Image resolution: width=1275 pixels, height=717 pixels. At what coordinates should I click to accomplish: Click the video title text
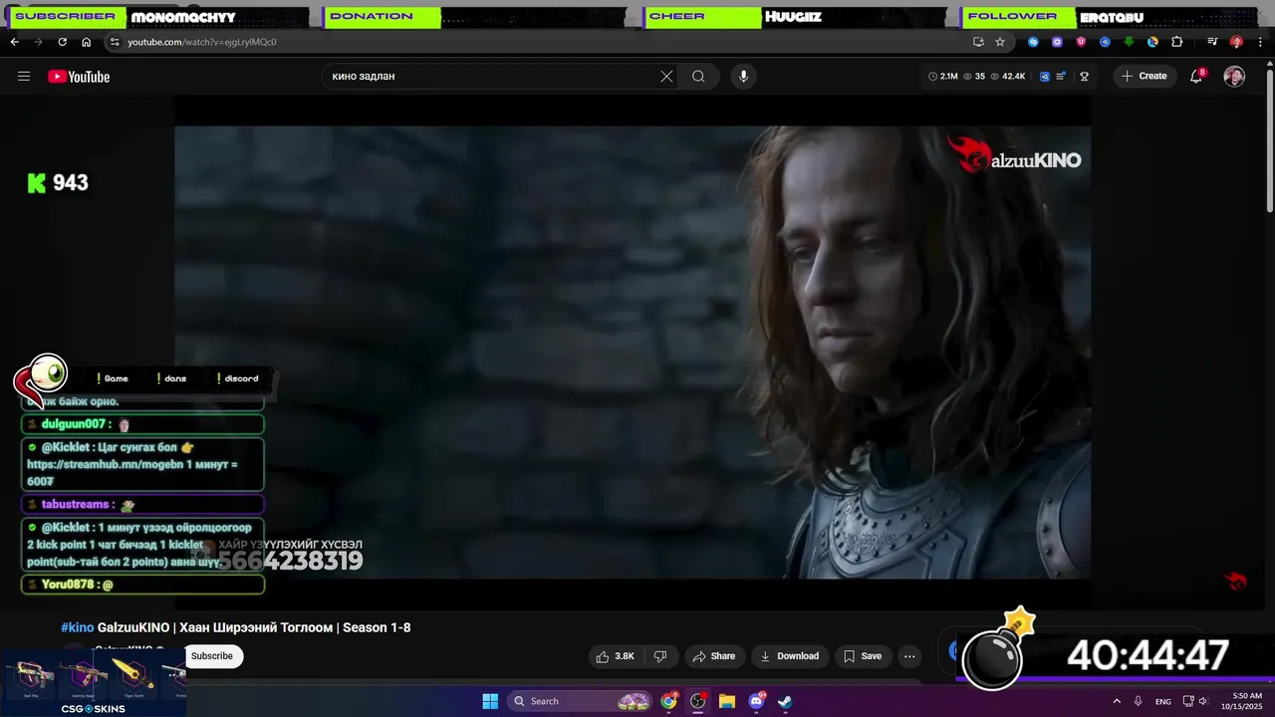[236, 627]
